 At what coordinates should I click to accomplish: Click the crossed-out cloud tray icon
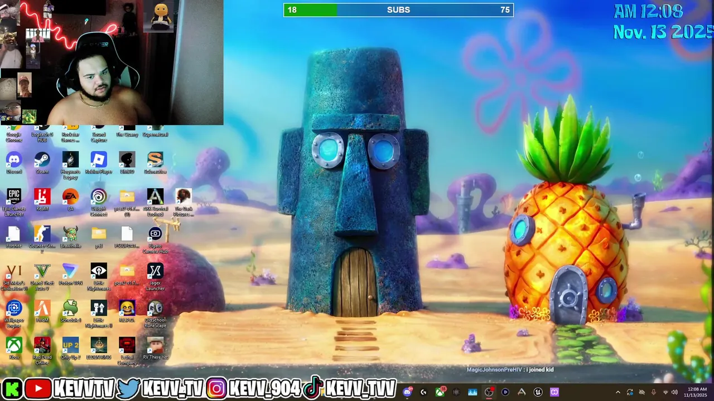tap(641, 392)
